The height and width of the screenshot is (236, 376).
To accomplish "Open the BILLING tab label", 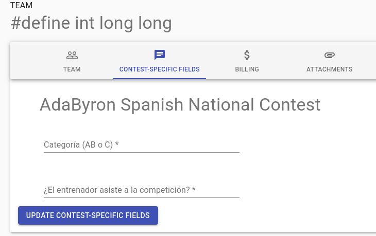I will [x=247, y=69].
